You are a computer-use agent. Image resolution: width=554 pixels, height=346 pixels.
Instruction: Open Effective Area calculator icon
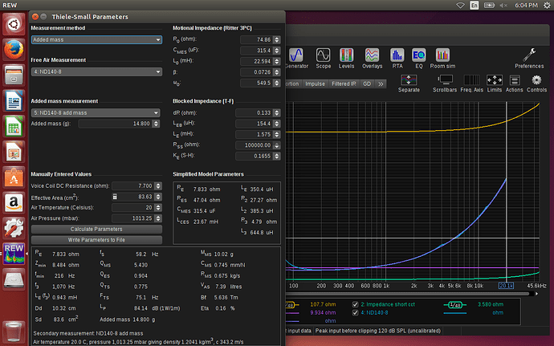point(115,197)
